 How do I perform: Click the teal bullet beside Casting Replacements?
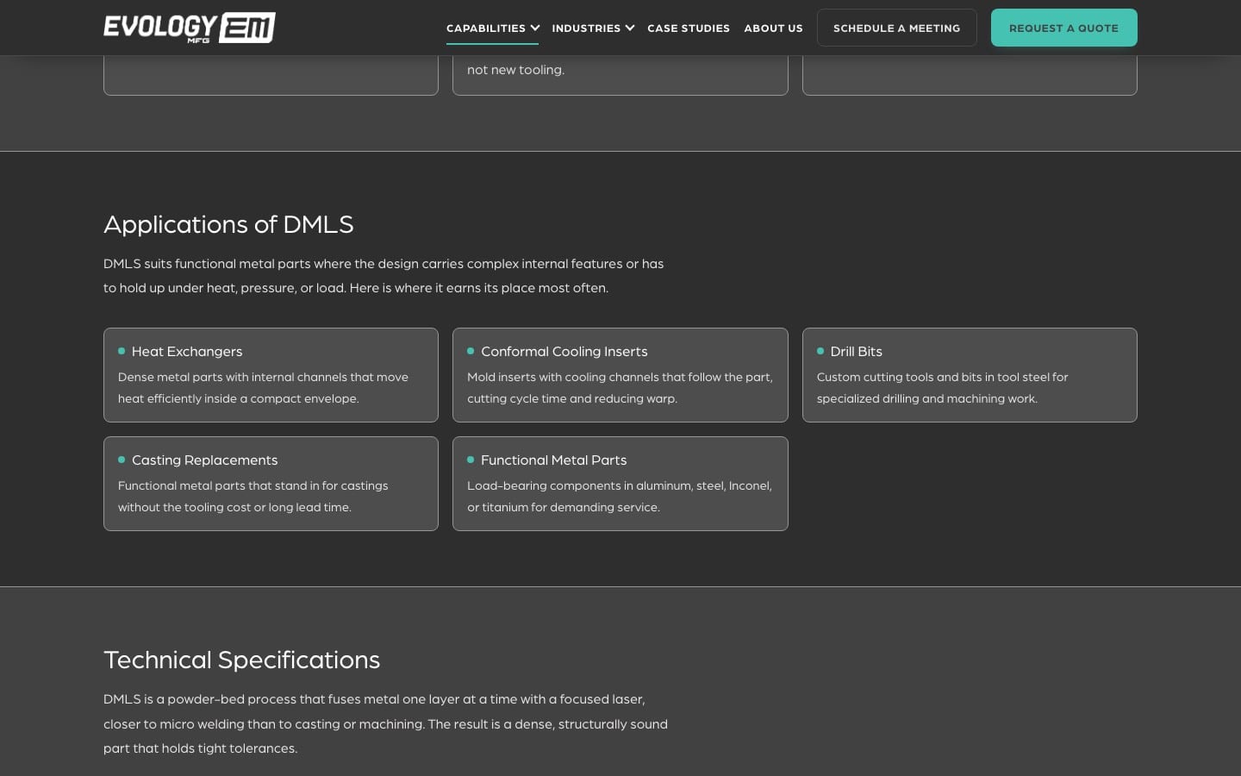[122, 460]
